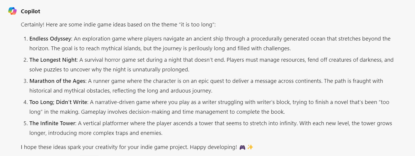Click the game controller emoji
Viewport: 415px width, 156px height.
click(242, 147)
